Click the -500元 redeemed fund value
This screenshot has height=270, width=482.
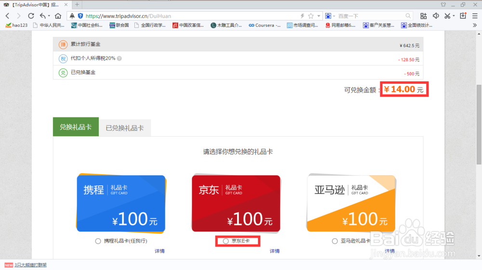click(x=412, y=74)
